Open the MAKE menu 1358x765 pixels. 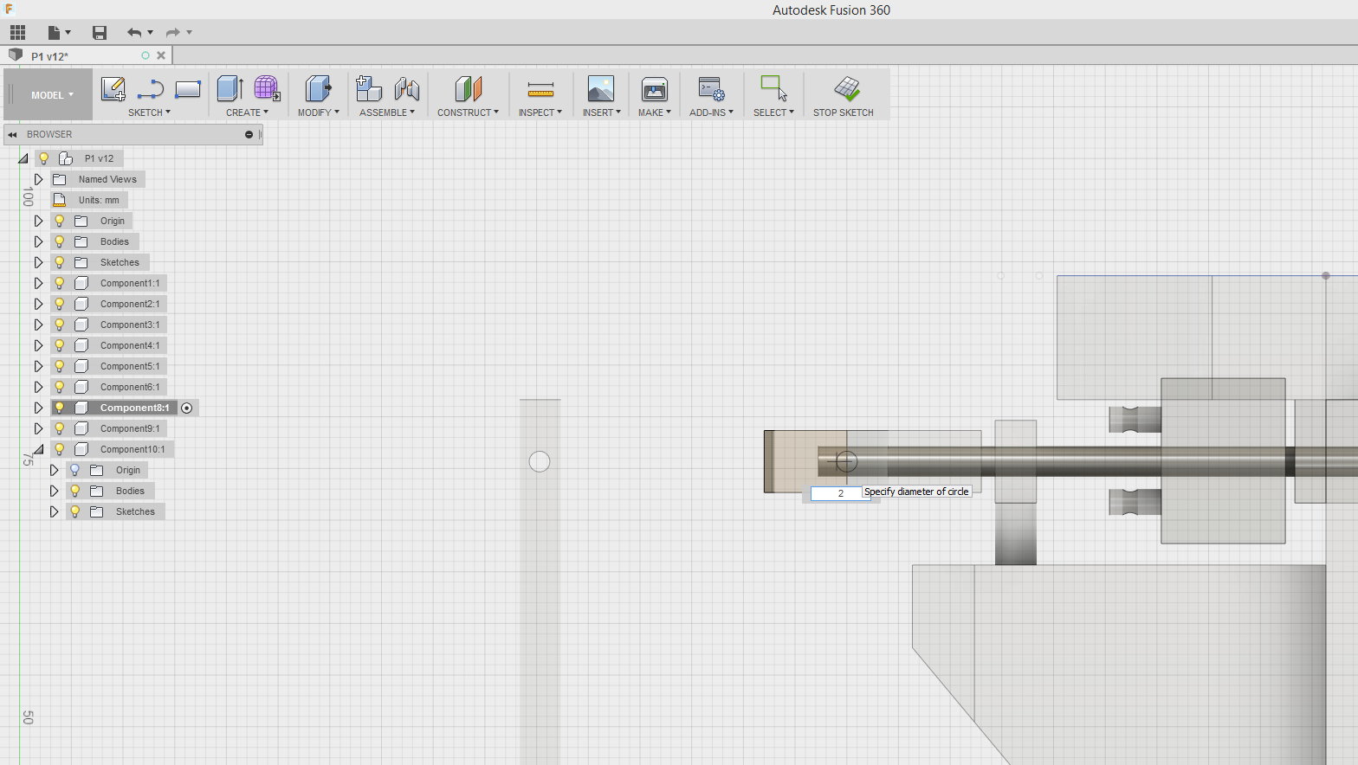tap(655, 112)
